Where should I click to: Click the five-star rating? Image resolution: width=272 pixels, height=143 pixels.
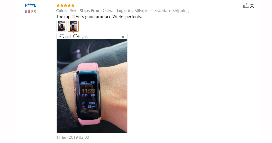pos(65,5)
